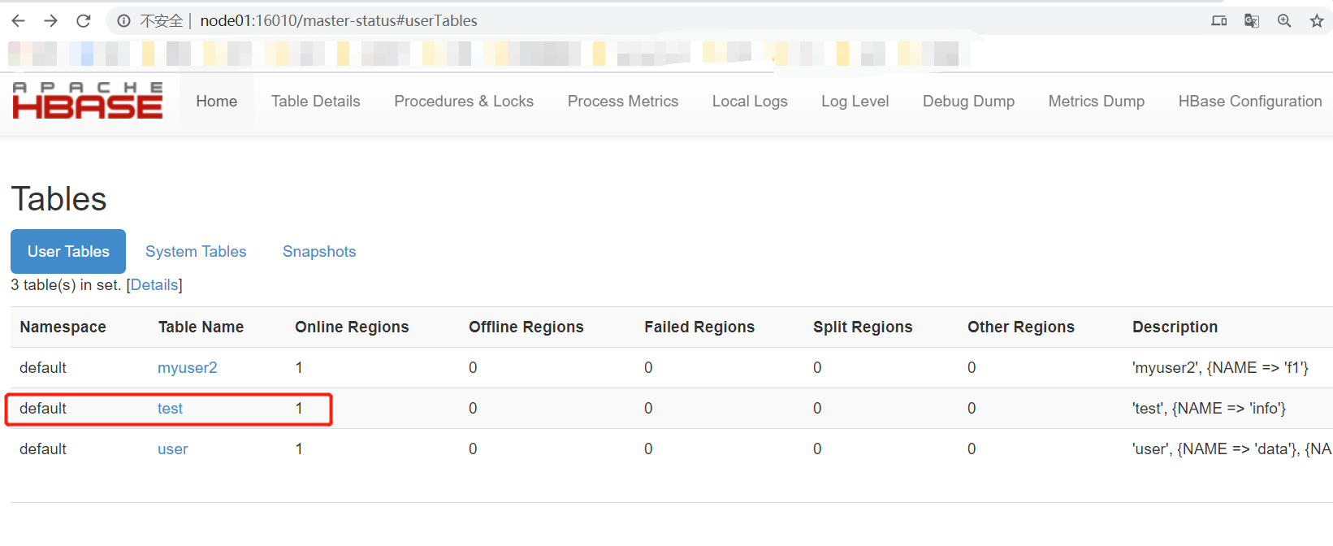Click the site security info icon
The image size is (1333, 546).
click(x=123, y=20)
